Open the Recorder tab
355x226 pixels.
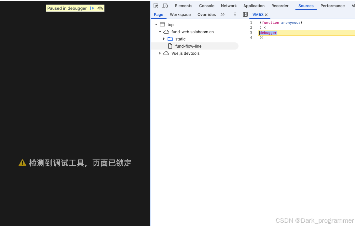pos(280,6)
